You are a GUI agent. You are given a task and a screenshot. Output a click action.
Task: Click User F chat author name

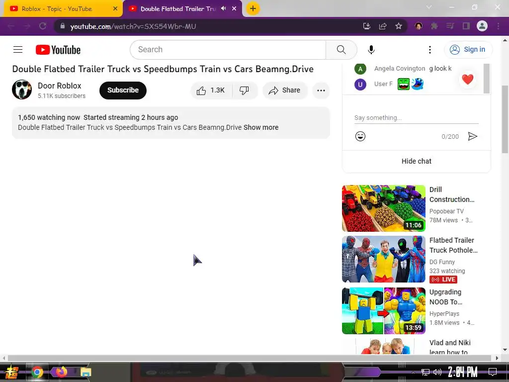pyautogui.click(x=383, y=84)
